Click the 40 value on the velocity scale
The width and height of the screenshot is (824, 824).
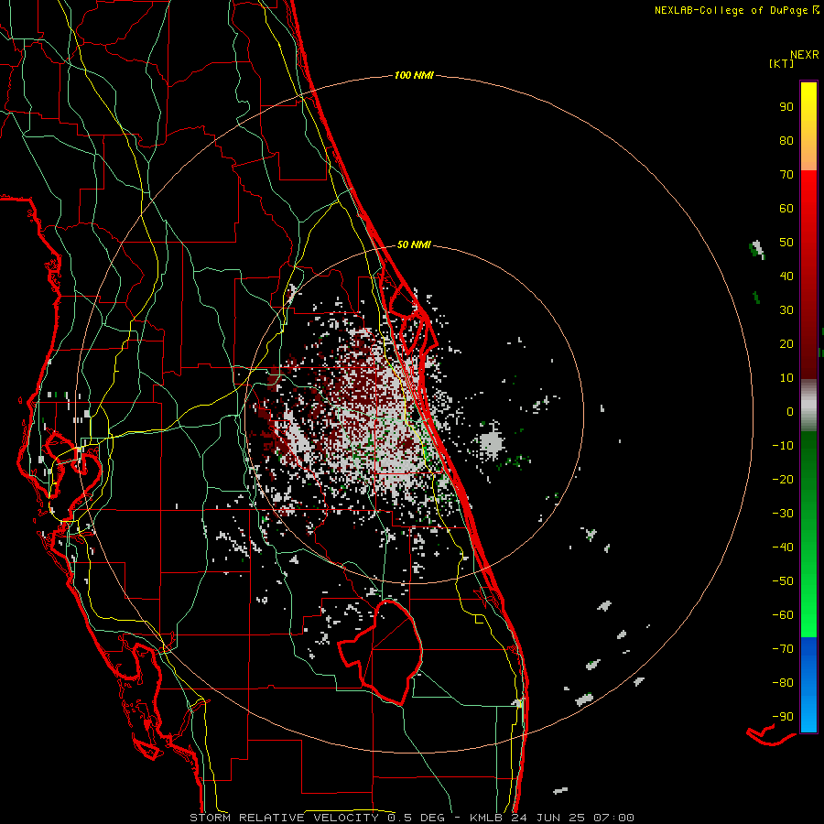tap(786, 276)
